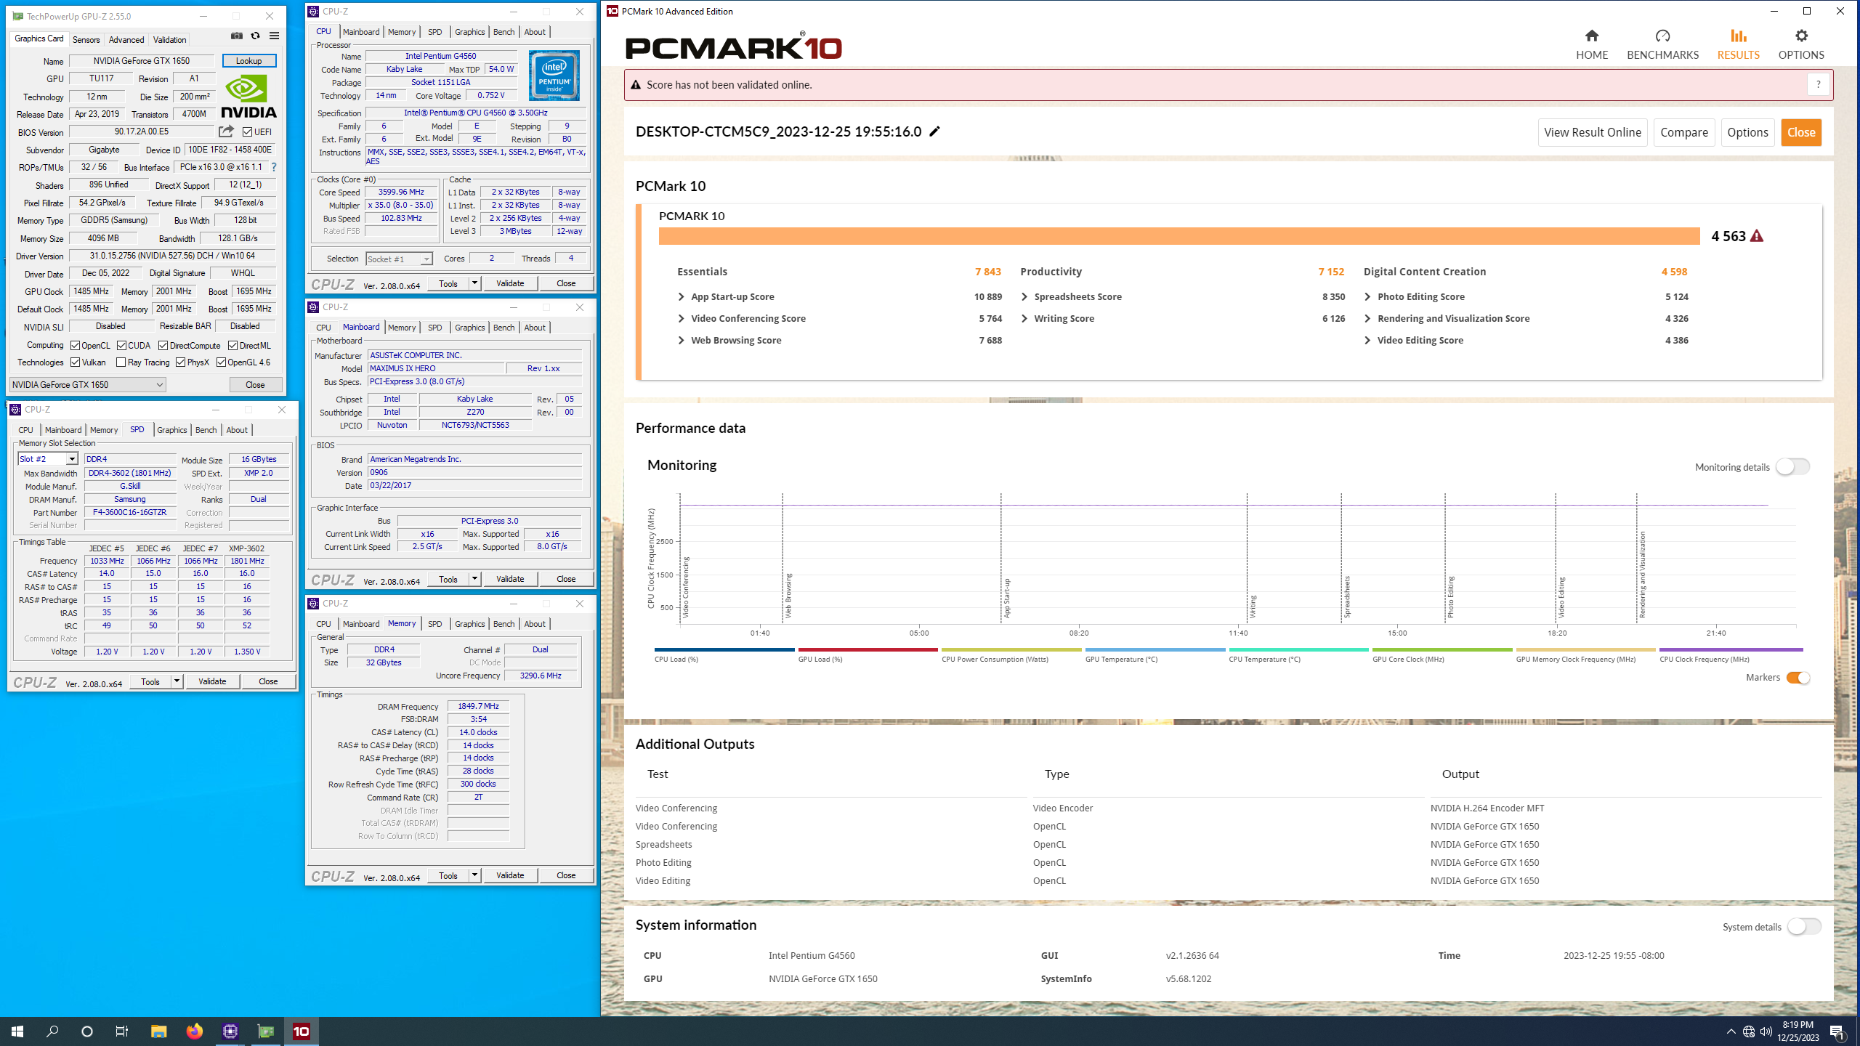Toggle the CUDA checkbox in GPU-Z
This screenshot has height=1046, width=1860.
click(121, 346)
